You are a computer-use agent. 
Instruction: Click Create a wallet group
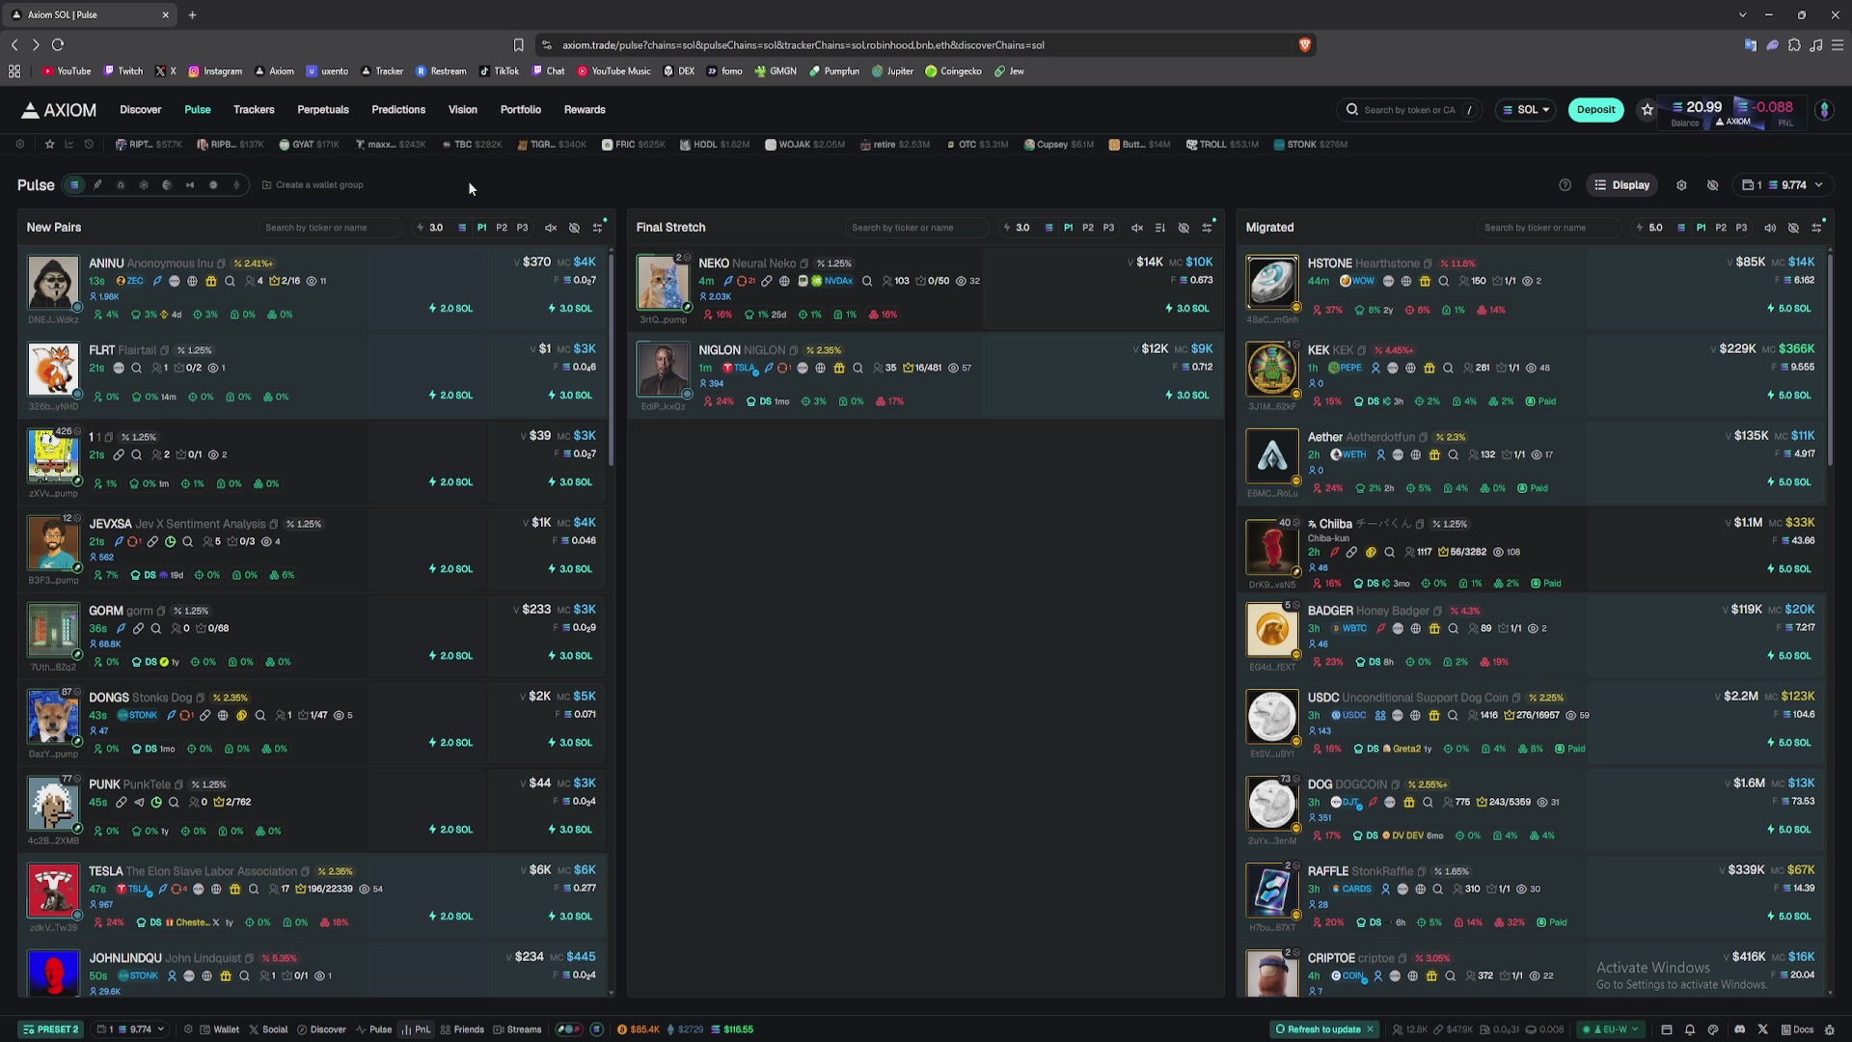click(x=313, y=185)
